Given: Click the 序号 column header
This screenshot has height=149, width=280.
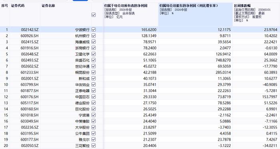Looking at the screenshot, I should [5, 6].
